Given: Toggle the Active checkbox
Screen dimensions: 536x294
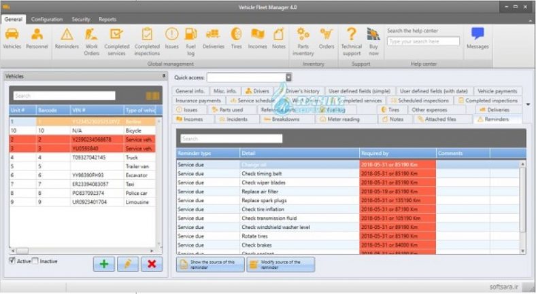Looking at the screenshot, I should (12, 261).
